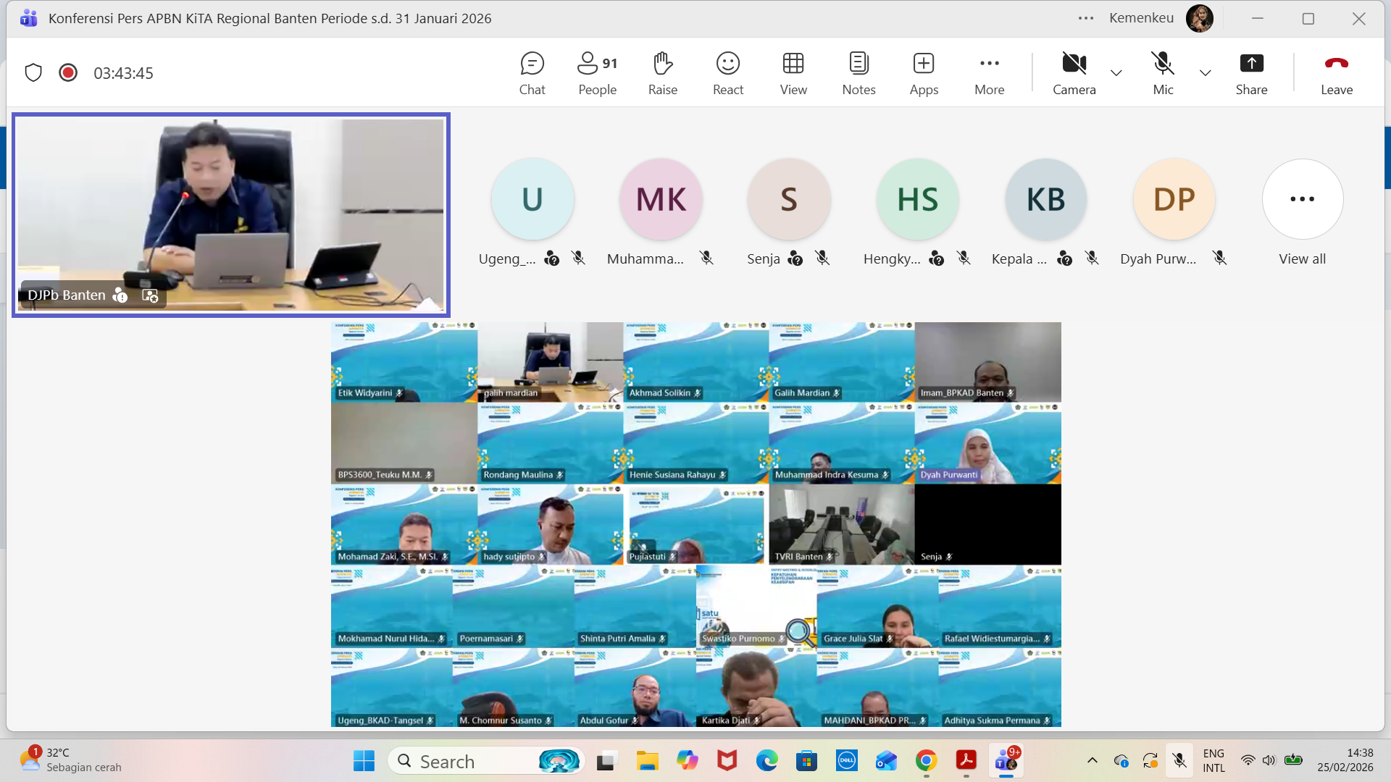Leave the meeting
The width and height of the screenshot is (1391, 782).
coord(1336,72)
